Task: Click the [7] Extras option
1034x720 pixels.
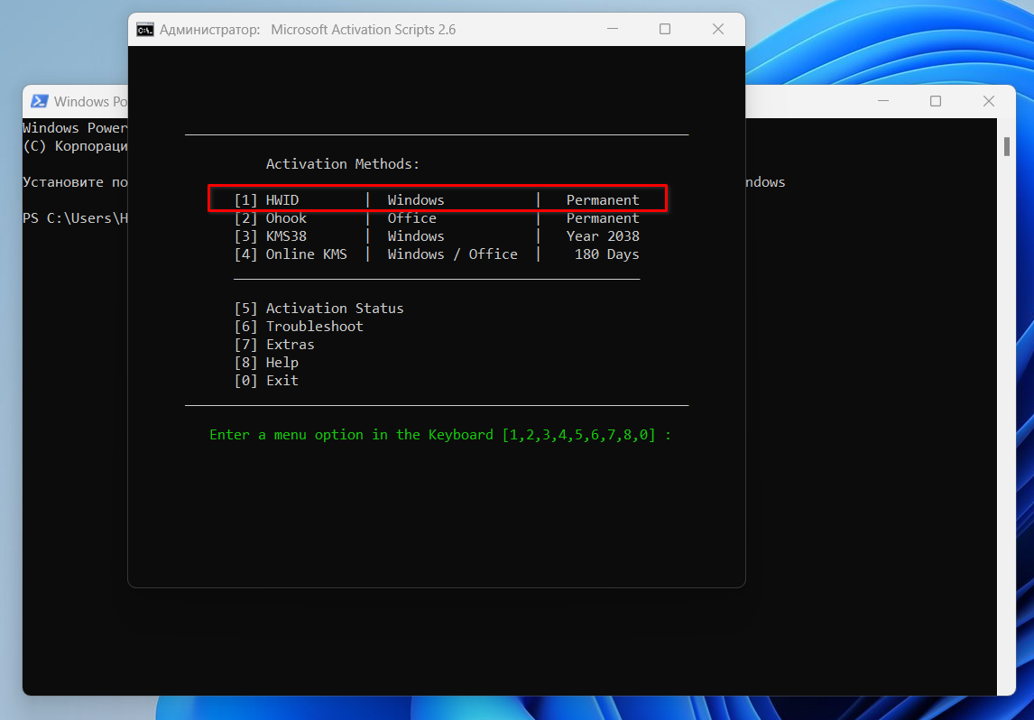Action: coord(274,345)
